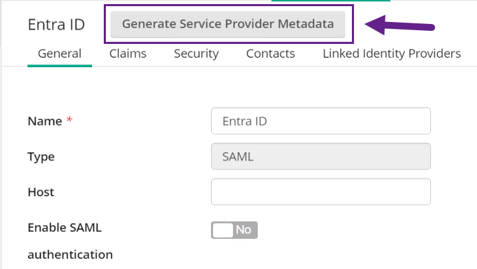
Task: Click the Host field label
Action: [x=41, y=192]
